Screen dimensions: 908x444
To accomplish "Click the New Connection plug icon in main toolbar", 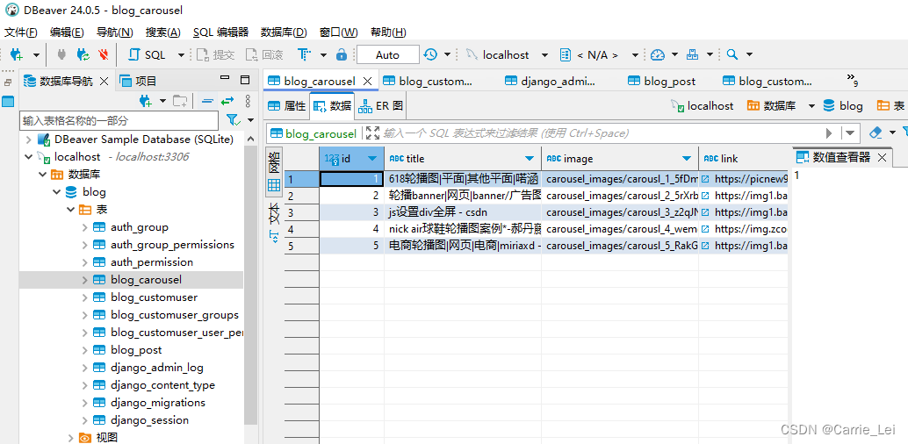I will tap(16, 55).
